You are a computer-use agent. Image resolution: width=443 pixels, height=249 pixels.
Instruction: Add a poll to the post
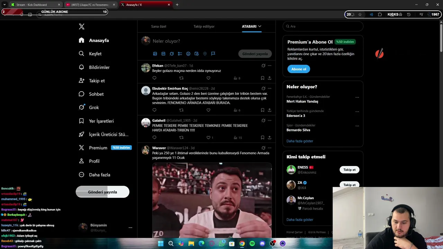(x=180, y=54)
